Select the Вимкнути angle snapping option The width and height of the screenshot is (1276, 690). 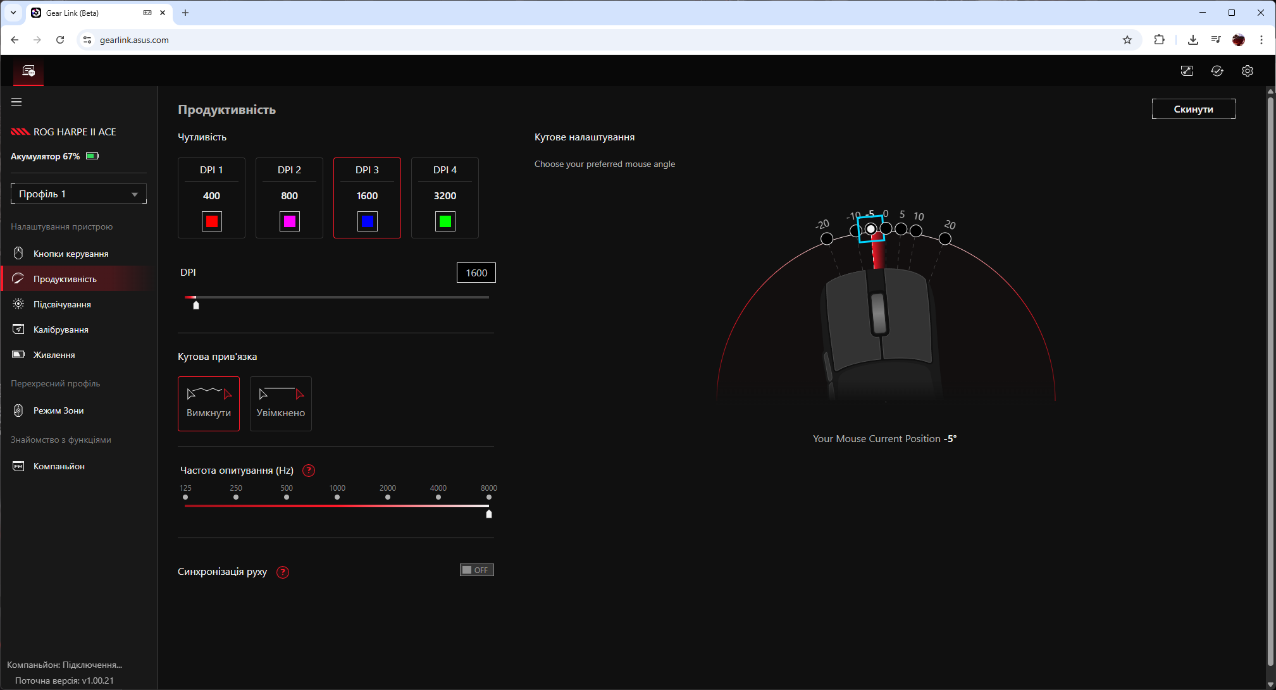209,404
